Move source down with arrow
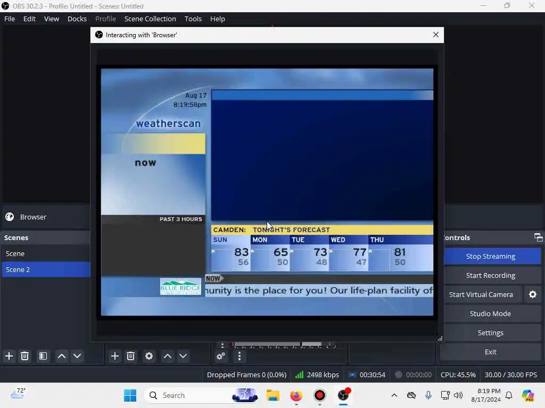The width and height of the screenshot is (545, 408). pos(183,356)
